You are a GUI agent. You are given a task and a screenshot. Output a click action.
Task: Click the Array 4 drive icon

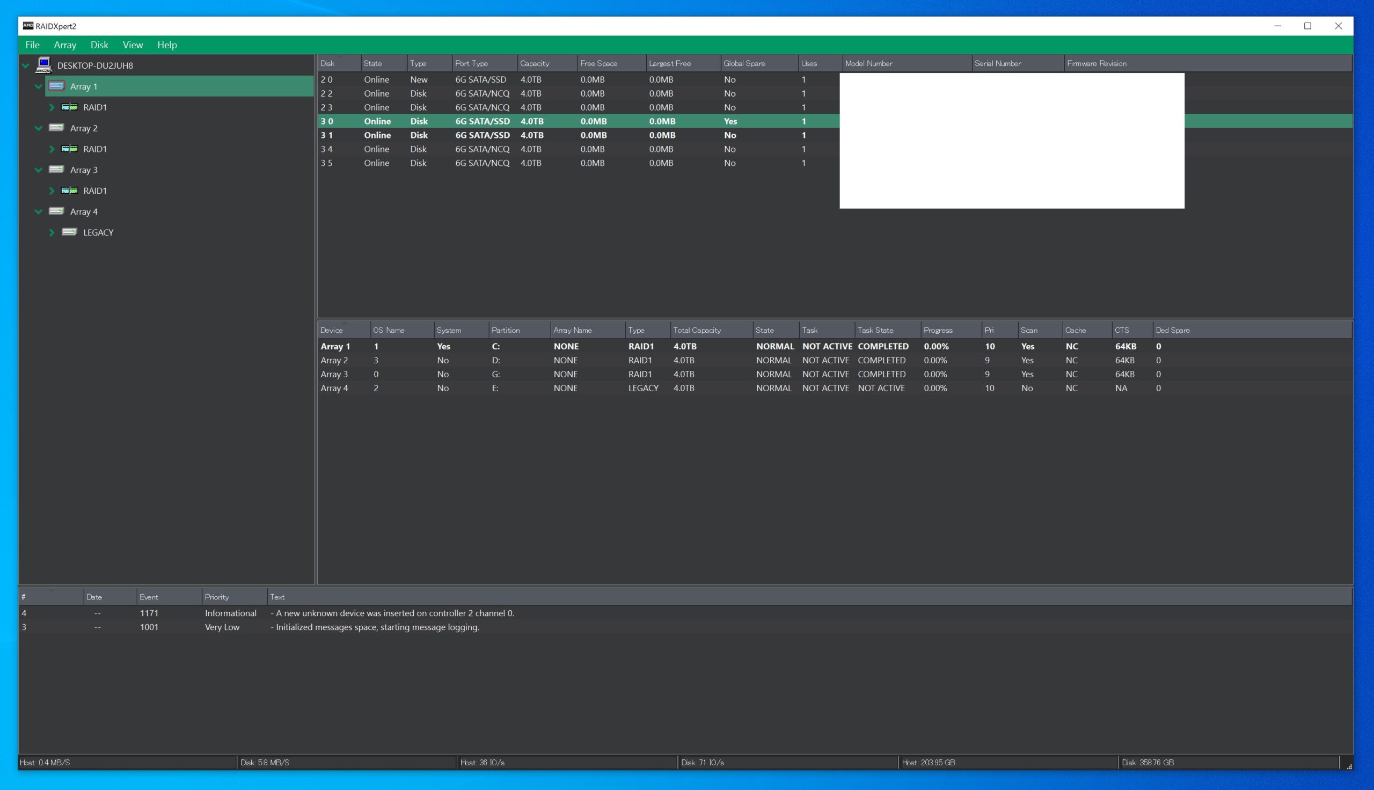pyautogui.click(x=56, y=211)
